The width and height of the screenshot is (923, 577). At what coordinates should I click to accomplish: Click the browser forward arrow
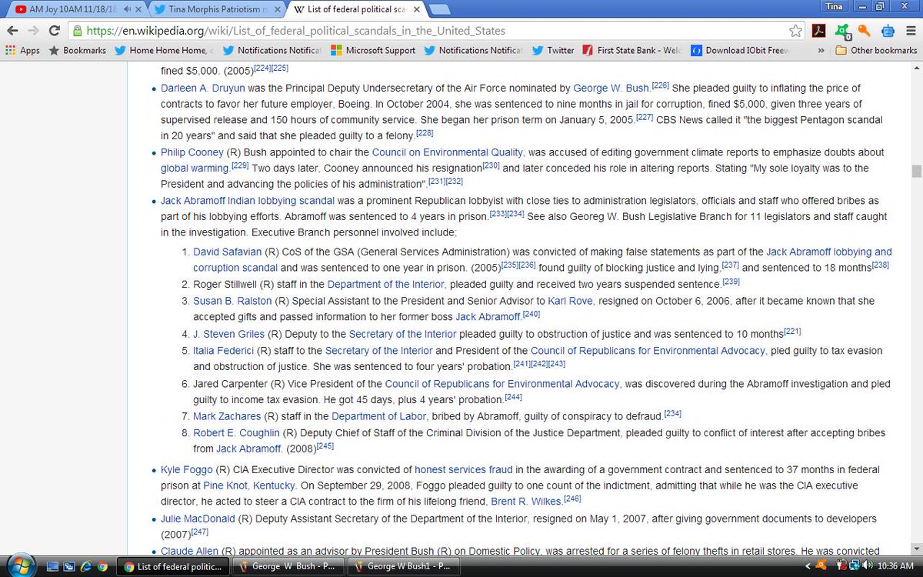tap(33, 31)
